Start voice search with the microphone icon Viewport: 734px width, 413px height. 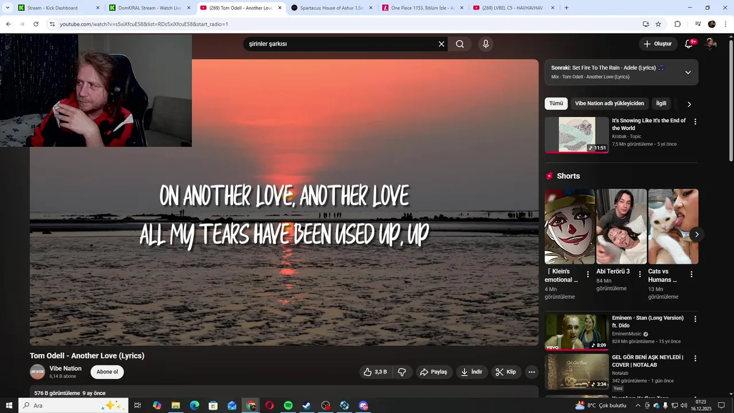[x=486, y=44]
